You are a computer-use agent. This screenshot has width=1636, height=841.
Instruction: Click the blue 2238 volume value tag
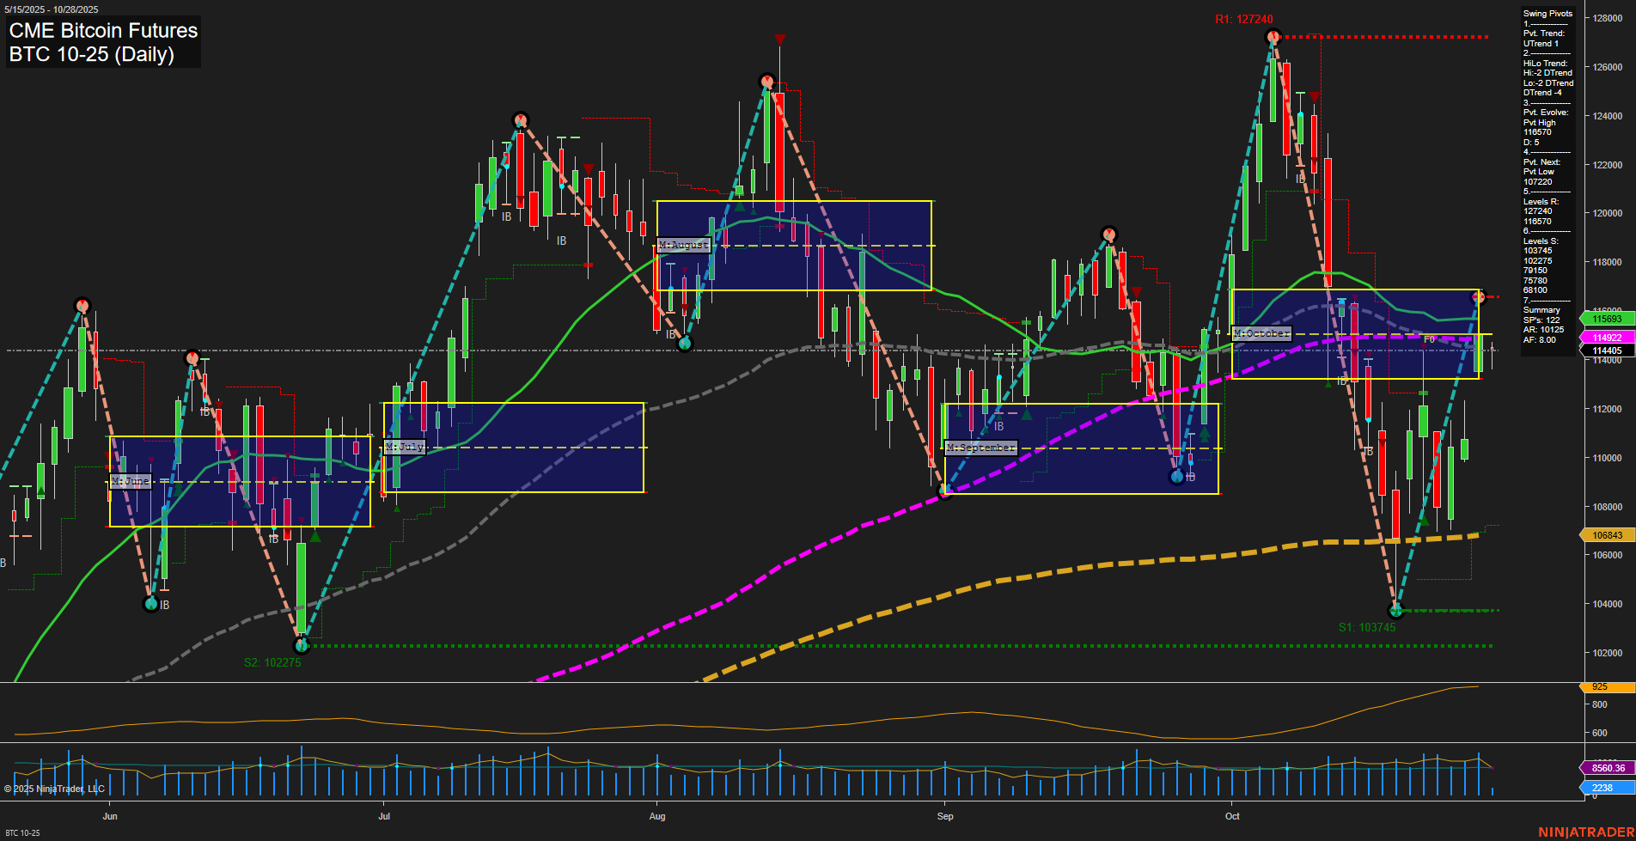tap(1603, 787)
